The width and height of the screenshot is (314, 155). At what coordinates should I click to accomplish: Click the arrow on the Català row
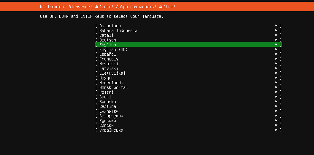click(x=276, y=35)
